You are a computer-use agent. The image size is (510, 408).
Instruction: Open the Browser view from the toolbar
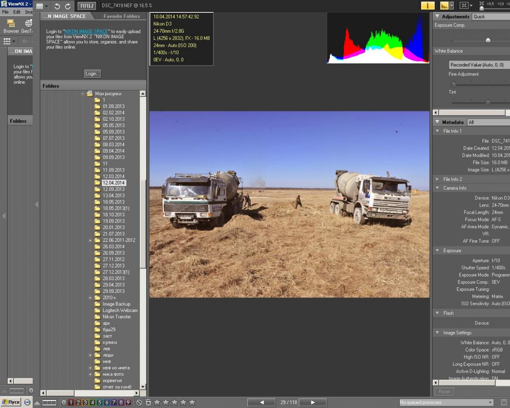coord(11,25)
